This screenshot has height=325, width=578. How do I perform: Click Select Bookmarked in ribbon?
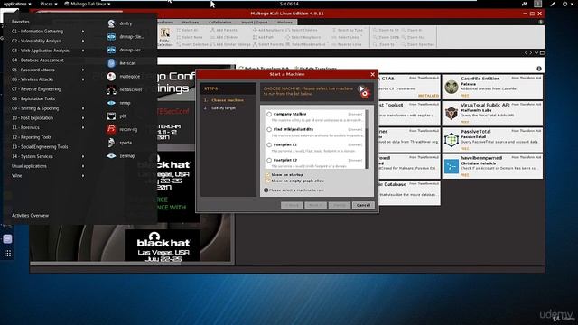coord(305,44)
